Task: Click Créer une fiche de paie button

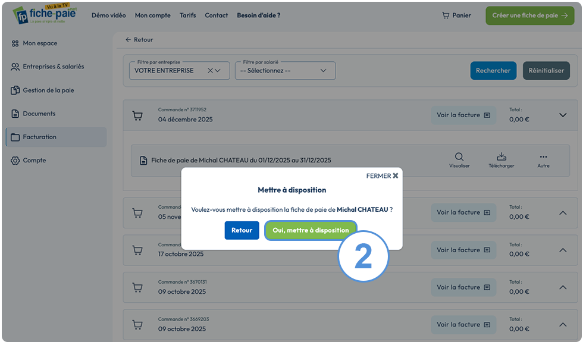Action: 530,15
